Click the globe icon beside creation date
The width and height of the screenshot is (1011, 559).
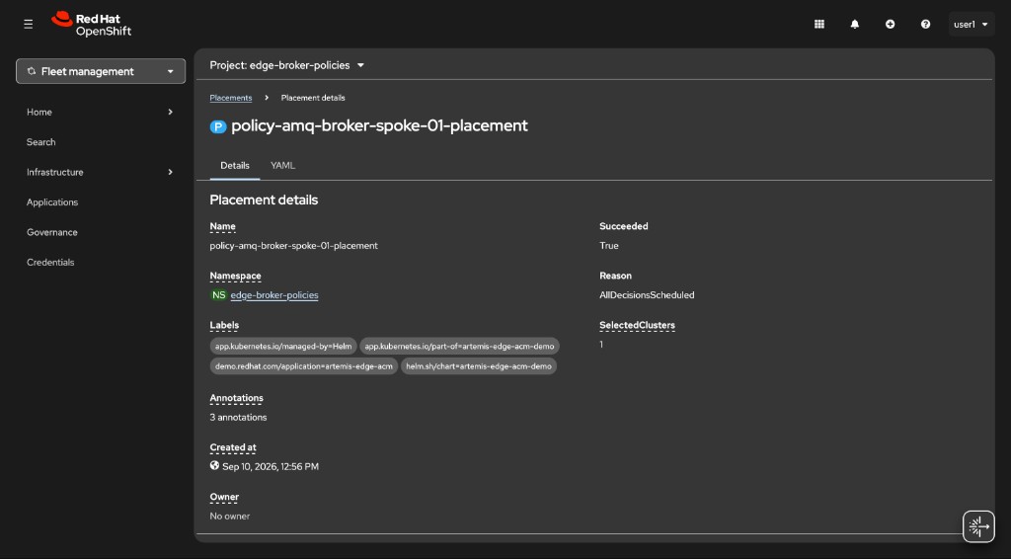tap(214, 465)
